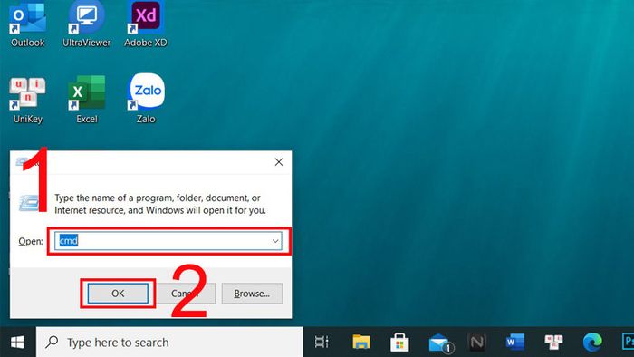This screenshot has width=634, height=357.
Task: Click OK in the Run dialog
Action: point(118,293)
